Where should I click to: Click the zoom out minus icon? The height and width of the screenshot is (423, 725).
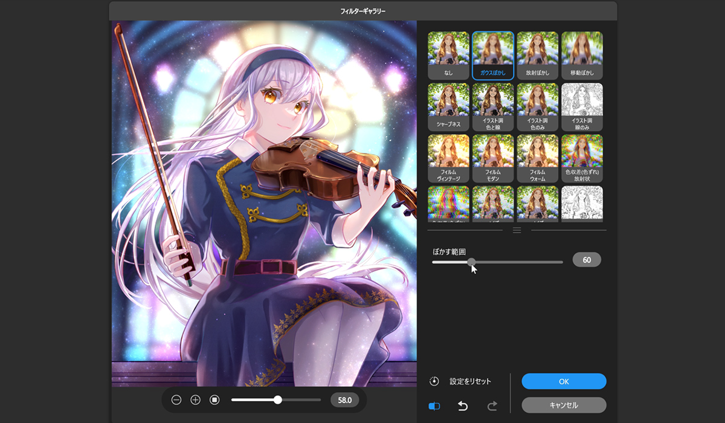pos(176,400)
